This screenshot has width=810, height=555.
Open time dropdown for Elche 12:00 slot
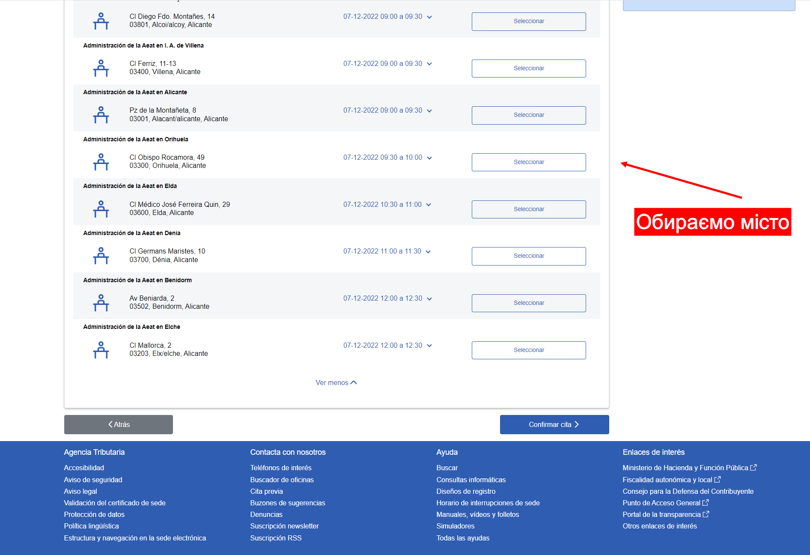[429, 346]
